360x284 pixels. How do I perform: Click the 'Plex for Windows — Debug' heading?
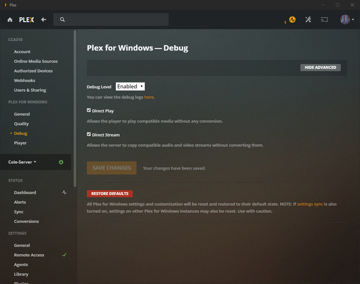[137, 48]
